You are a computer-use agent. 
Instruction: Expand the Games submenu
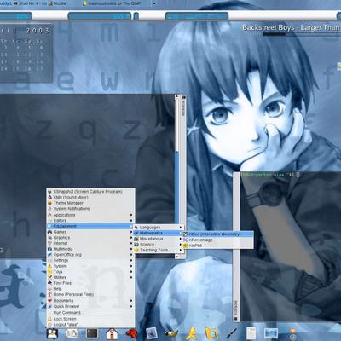click(x=90, y=232)
